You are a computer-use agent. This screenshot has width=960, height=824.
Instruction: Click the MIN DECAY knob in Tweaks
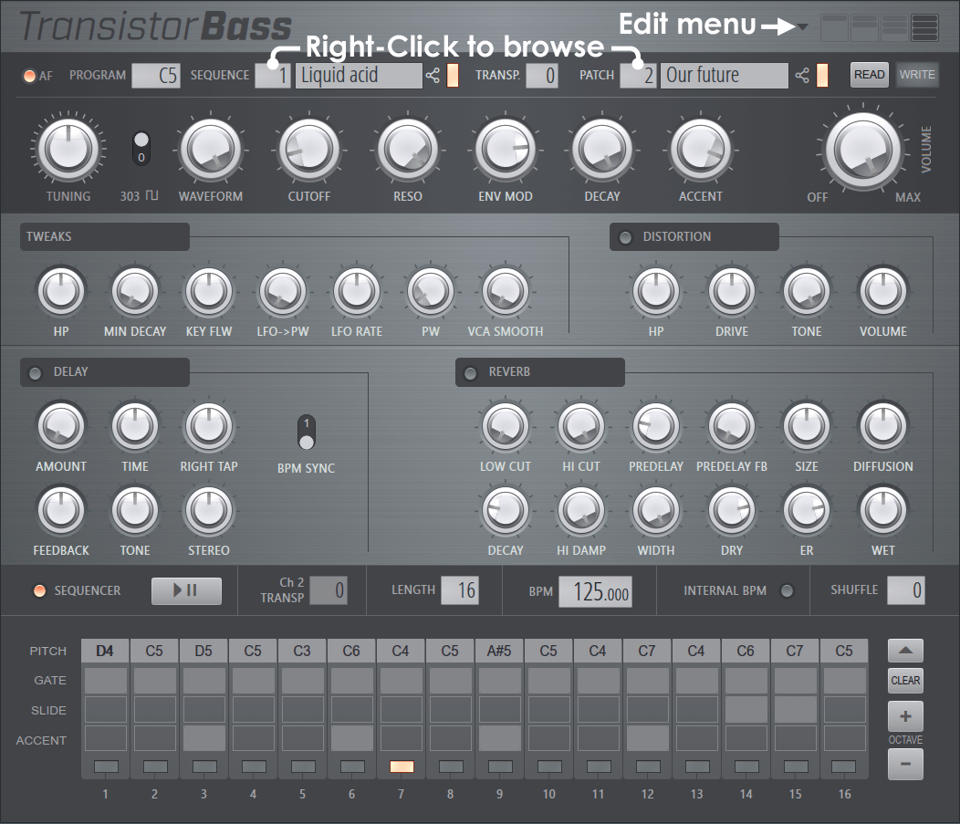point(135,291)
